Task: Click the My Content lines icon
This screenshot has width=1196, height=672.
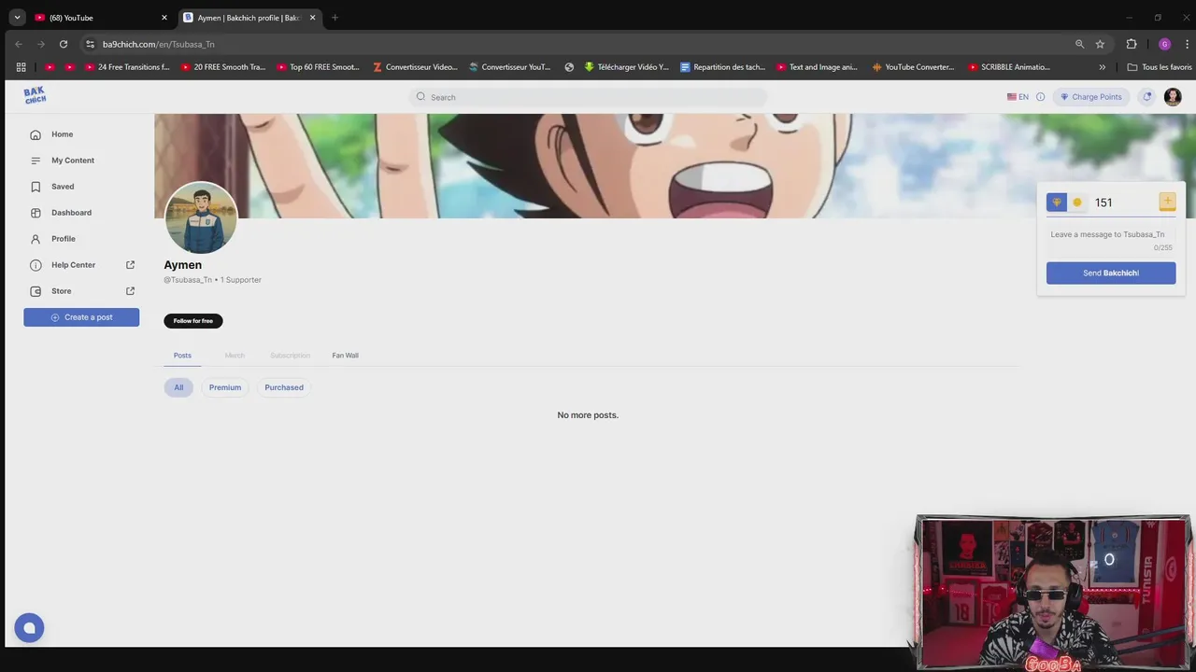Action: coord(36,161)
